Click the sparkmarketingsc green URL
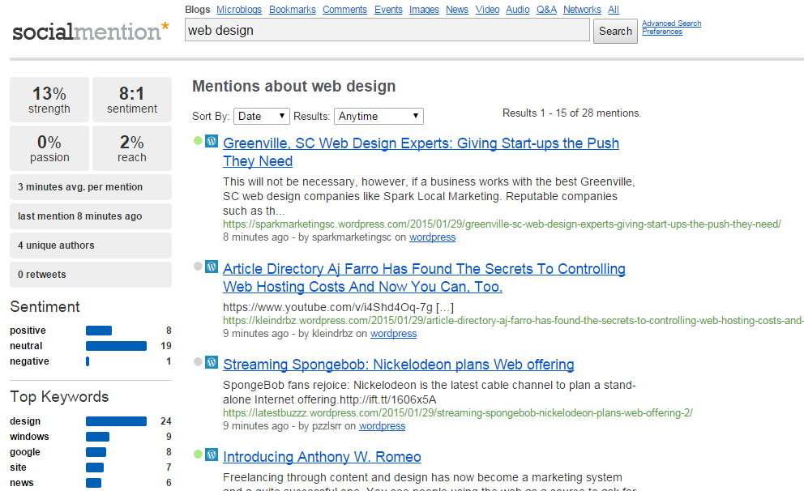 point(502,224)
